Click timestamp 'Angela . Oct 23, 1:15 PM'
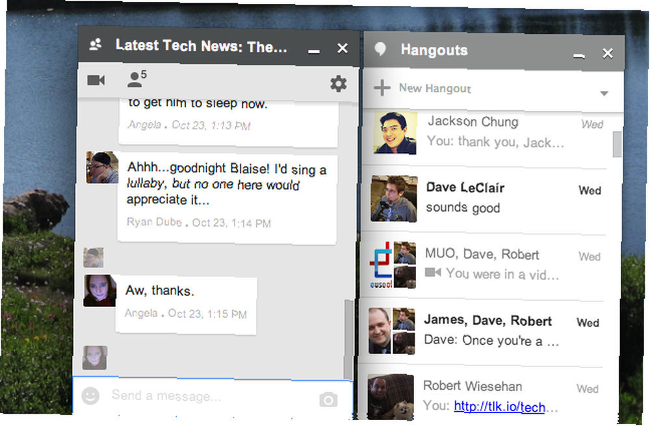 [x=186, y=314]
